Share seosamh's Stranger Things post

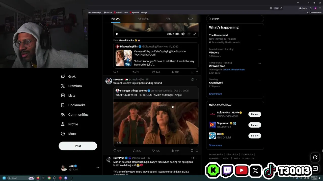tap(197, 151)
